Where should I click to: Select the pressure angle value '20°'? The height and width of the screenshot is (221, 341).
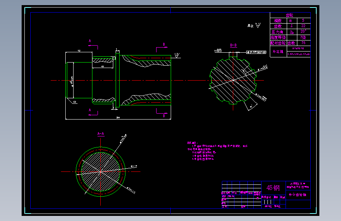(303, 31)
